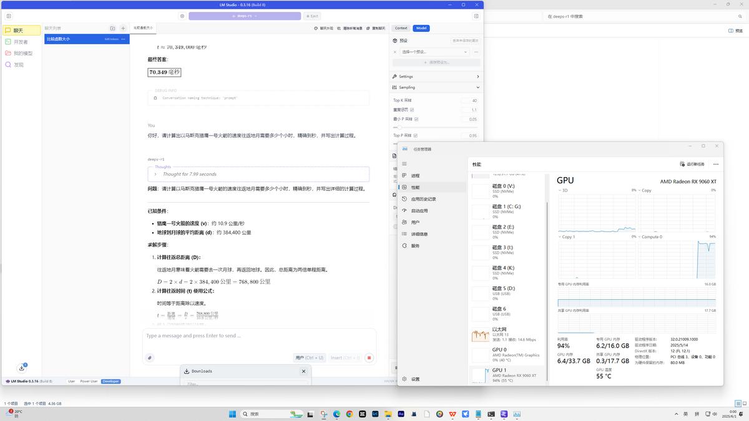Open the Windows Start menu
749x421 pixels.
[233, 414]
